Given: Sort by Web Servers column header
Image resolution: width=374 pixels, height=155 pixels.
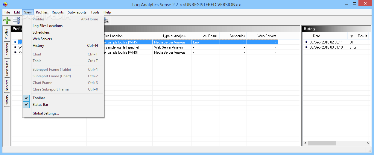Looking at the screenshot, I should (x=262, y=36).
